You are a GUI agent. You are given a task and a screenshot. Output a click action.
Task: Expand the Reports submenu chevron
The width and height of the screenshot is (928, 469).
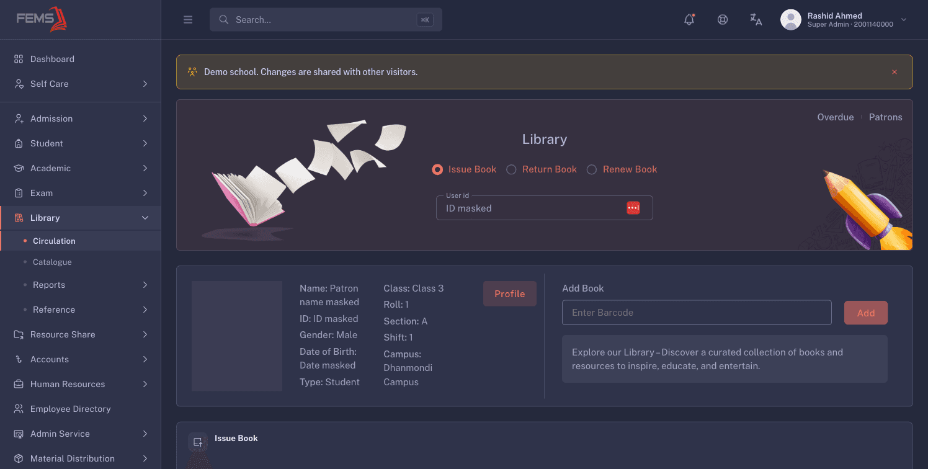[x=145, y=285]
